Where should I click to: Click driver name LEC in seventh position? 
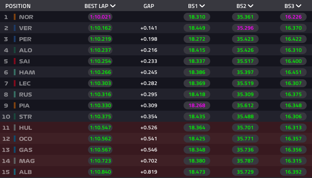point(25,83)
